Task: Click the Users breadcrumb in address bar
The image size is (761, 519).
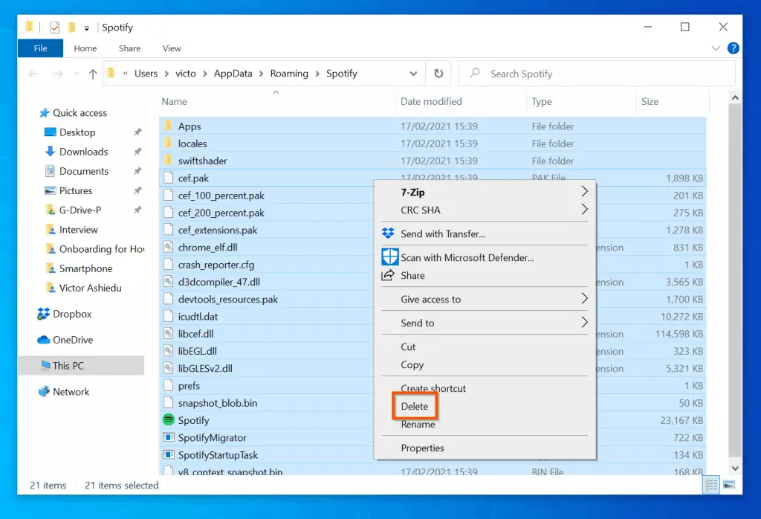Action: pyautogui.click(x=146, y=74)
